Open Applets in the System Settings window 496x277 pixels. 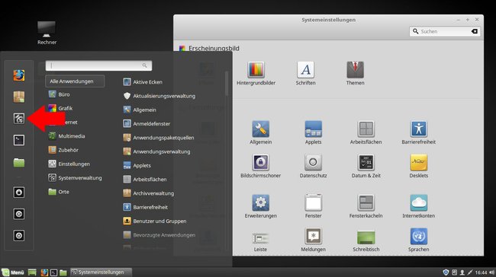[313, 132]
